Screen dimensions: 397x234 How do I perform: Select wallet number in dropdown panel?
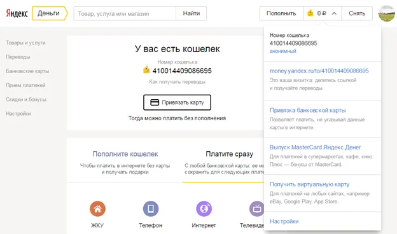[293, 43]
